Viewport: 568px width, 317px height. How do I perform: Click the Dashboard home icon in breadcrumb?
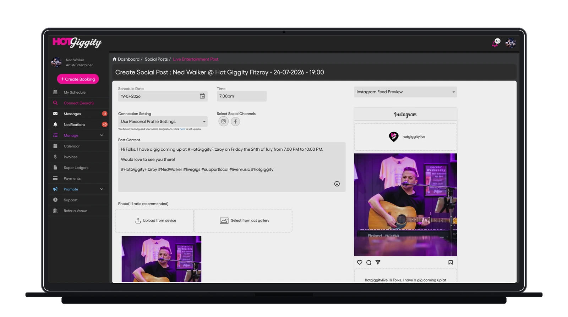(x=115, y=59)
